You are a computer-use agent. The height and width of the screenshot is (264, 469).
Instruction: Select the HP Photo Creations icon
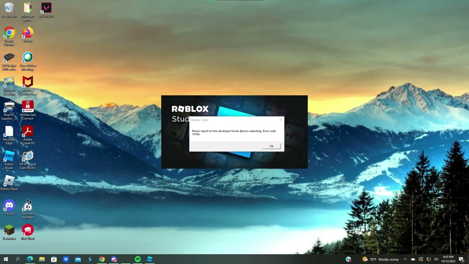(x=9, y=86)
